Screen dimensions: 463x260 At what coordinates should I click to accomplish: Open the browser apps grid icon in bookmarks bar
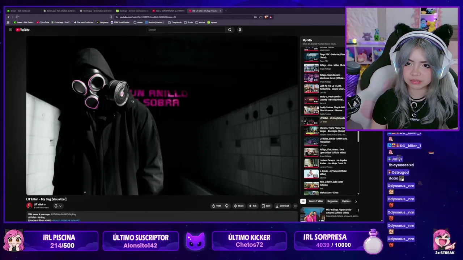(x=8, y=22)
